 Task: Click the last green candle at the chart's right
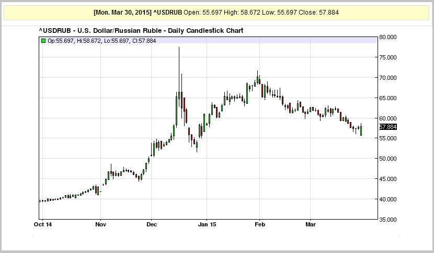pos(361,130)
